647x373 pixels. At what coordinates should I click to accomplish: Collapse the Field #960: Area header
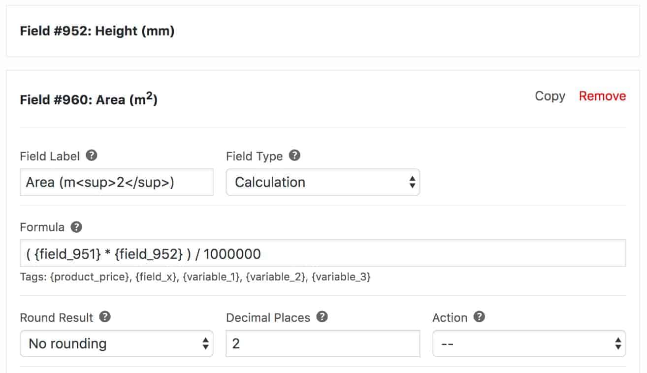pos(89,99)
